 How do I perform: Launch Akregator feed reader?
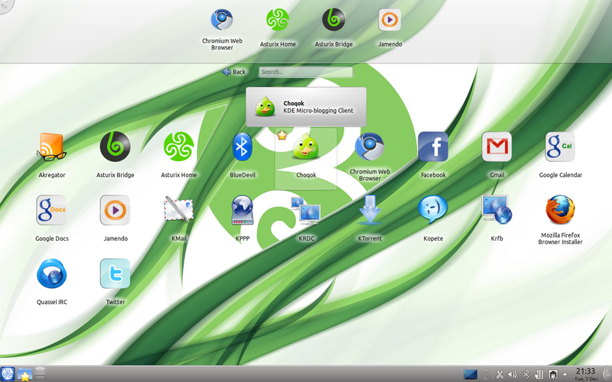(51, 155)
